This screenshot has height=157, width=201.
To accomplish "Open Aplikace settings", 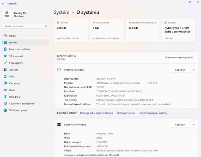I will tap(25, 70).
